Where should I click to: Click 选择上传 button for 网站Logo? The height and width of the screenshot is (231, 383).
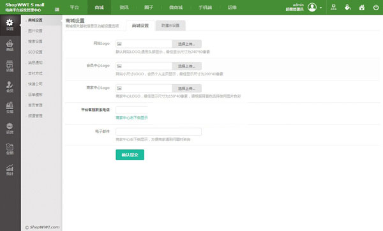tap(186, 44)
